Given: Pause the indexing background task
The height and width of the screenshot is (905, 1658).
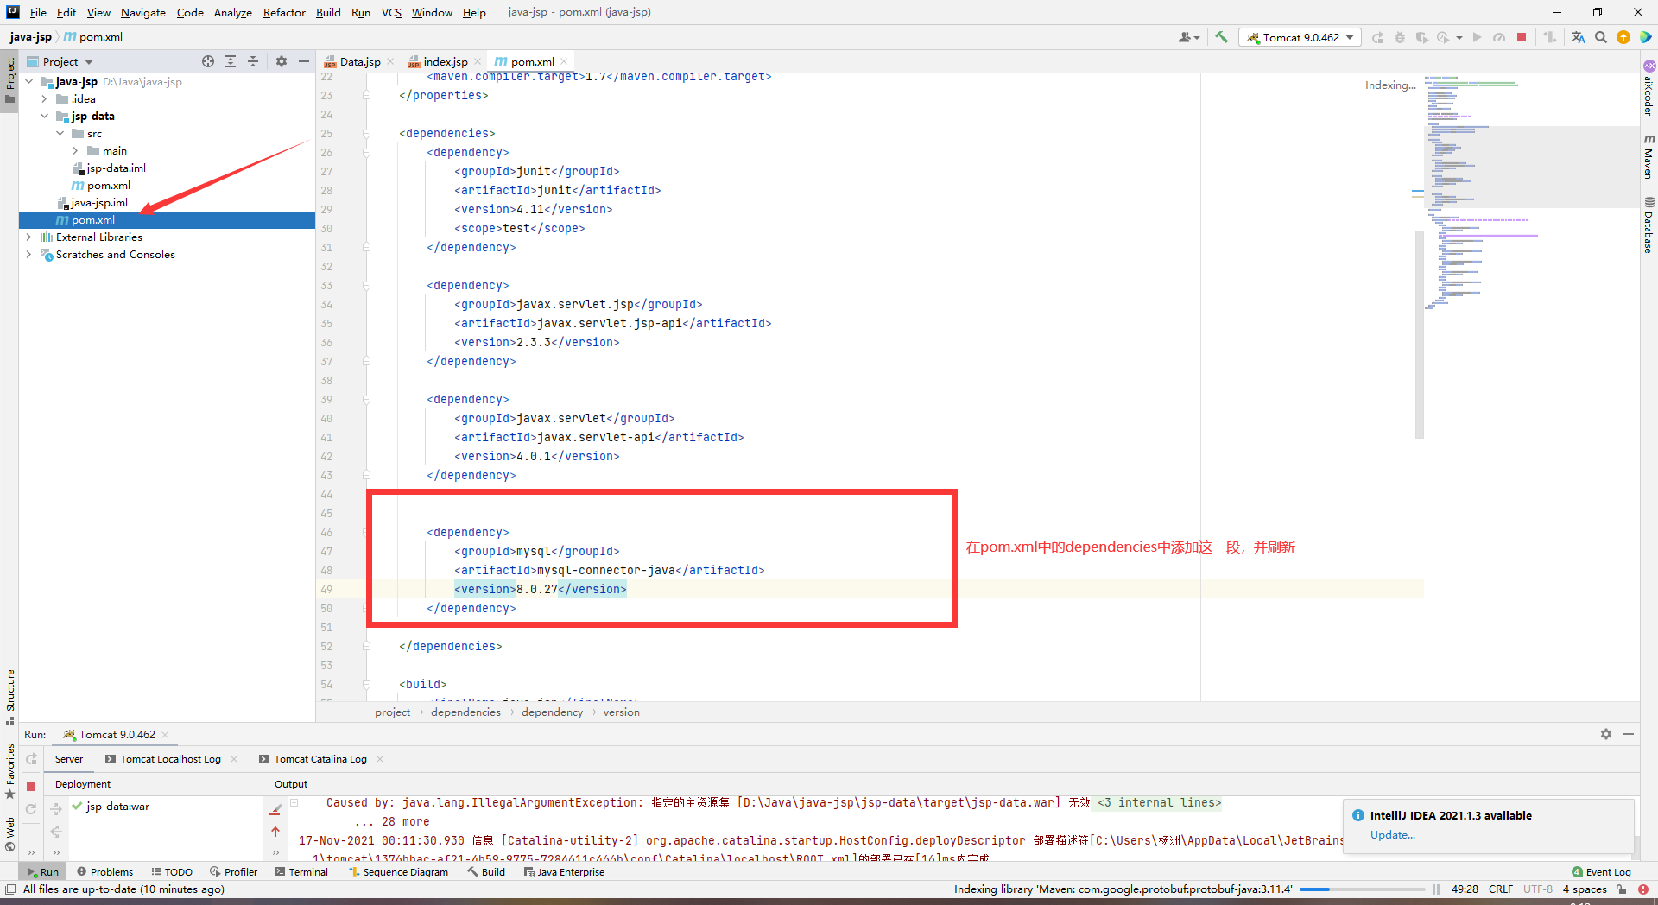Looking at the screenshot, I should pos(1436,889).
